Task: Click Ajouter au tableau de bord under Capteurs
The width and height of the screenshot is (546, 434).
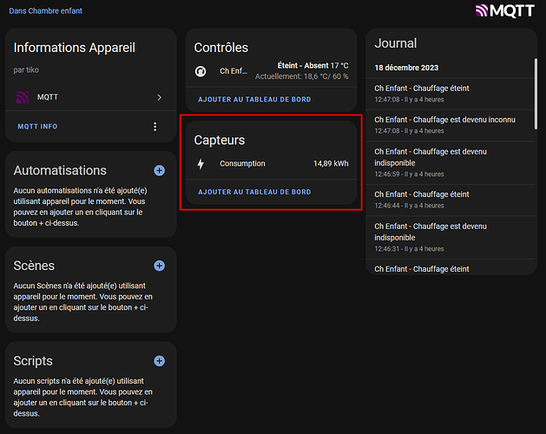Action: pos(254,192)
